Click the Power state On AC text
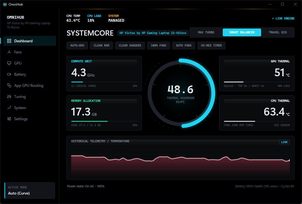 coord(86,186)
